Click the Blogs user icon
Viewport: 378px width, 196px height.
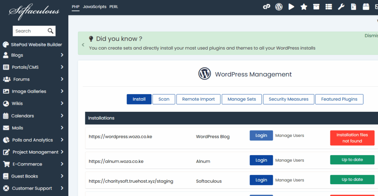[x=6, y=55]
